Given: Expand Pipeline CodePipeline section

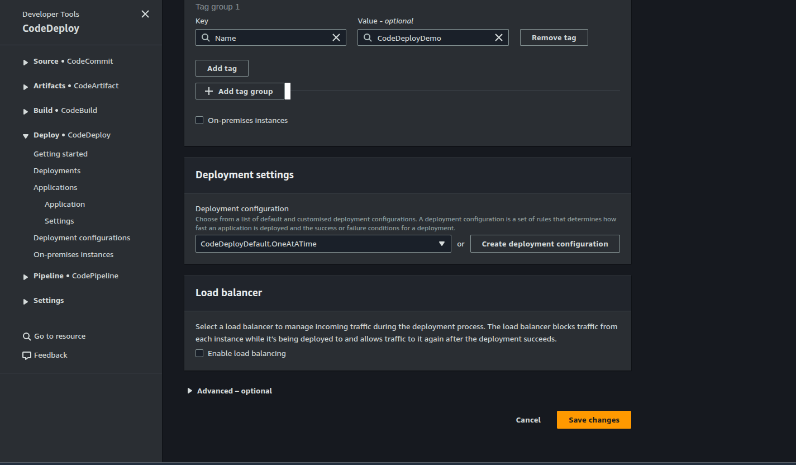Looking at the screenshot, I should (x=26, y=277).
